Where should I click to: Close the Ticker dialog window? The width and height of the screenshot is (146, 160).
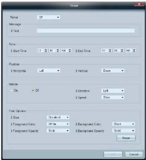coord(139,4)
